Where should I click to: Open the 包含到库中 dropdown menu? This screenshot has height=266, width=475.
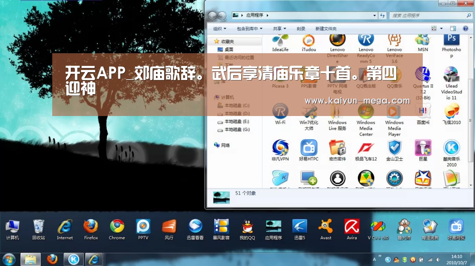pyautogui.click(x=250, y=29)
